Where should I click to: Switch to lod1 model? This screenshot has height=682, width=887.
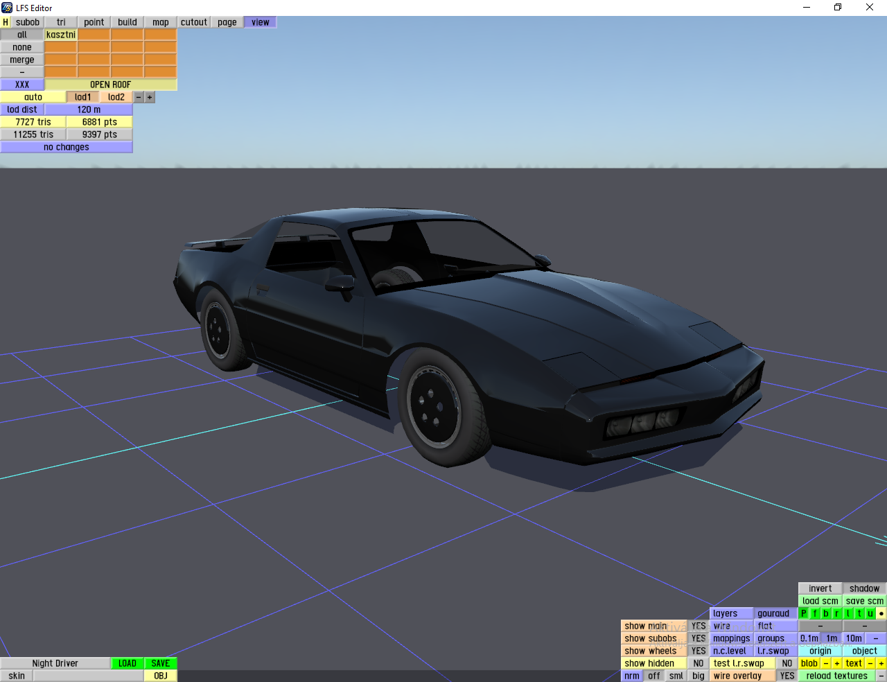coord(83,97)
